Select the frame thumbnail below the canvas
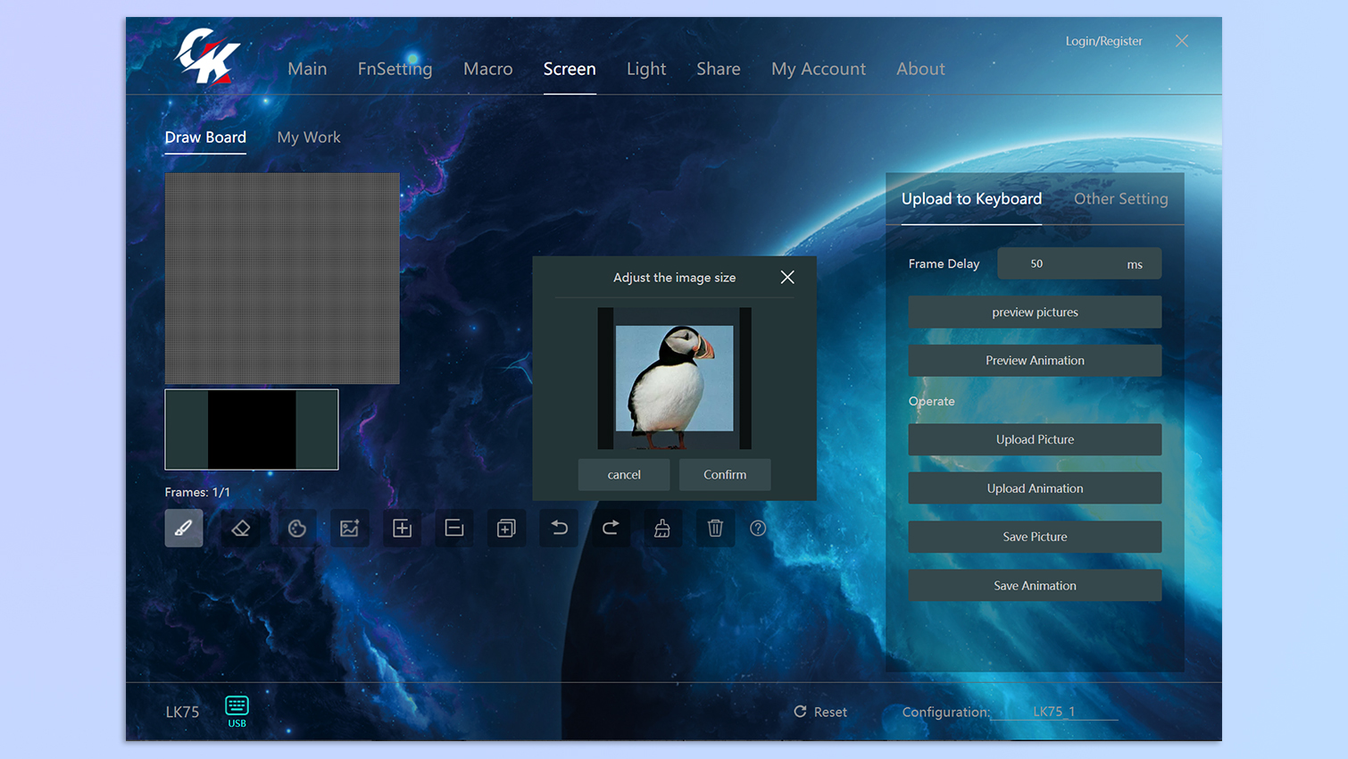Screen dimensions: 1348x759 pyautogui.click(x=252, y=430)
